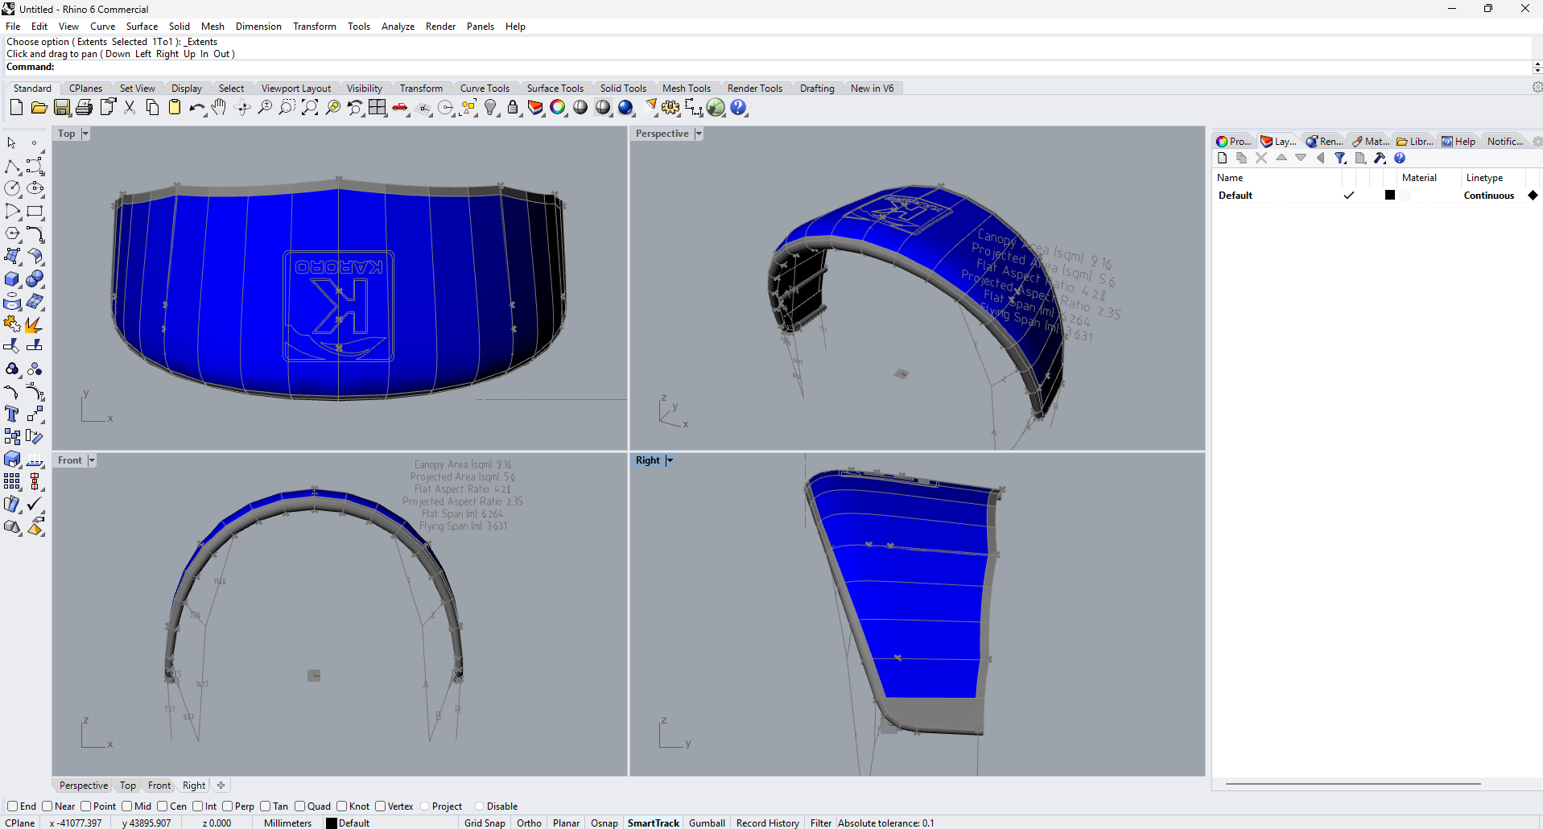Click the Print icon
This screenshot has height=829, width=1543.
[84, 107]
